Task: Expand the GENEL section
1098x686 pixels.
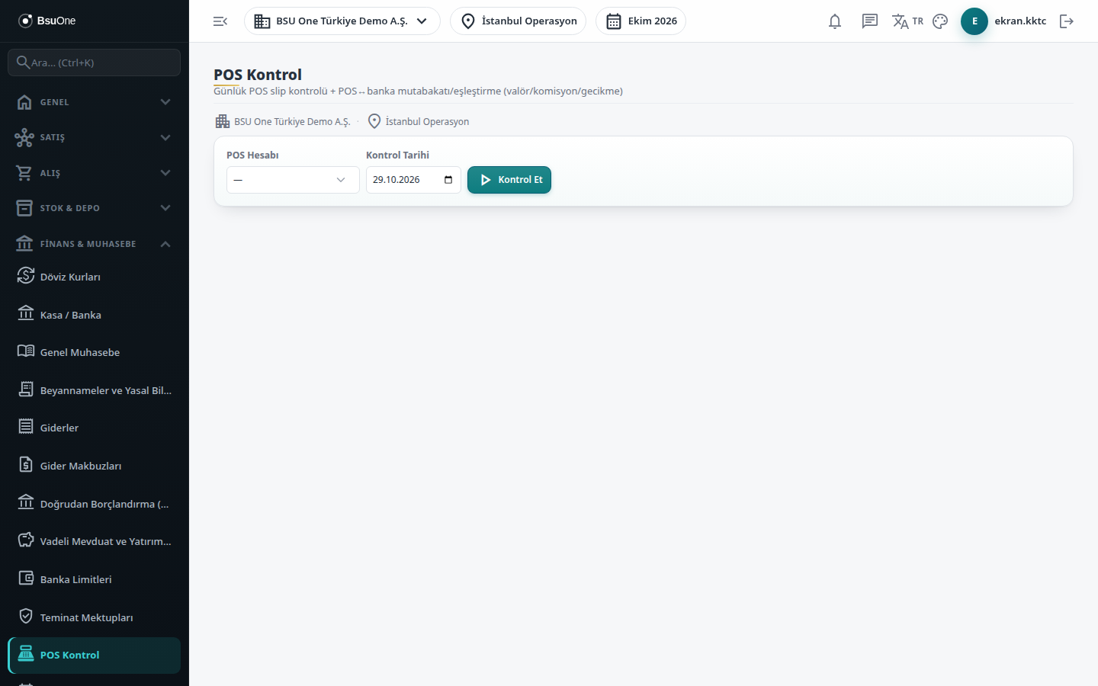Action: pyautogui.click(x=95, y=102)
